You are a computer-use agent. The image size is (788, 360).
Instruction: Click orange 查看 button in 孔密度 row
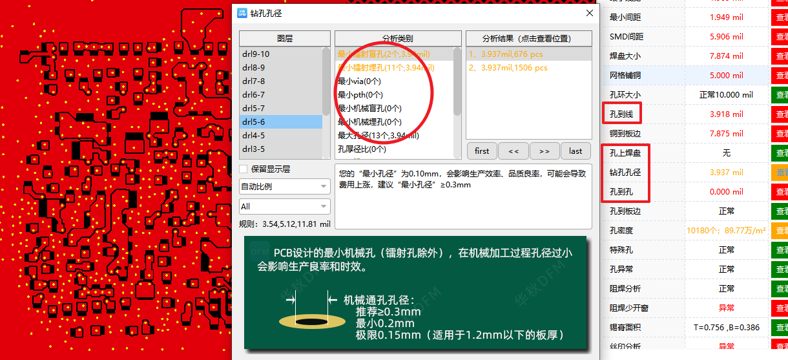coord(779,231)
